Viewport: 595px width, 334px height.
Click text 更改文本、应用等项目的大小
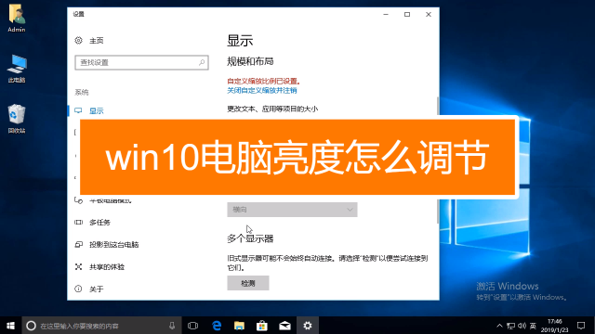pyautogui.click(x=272, y=109)
